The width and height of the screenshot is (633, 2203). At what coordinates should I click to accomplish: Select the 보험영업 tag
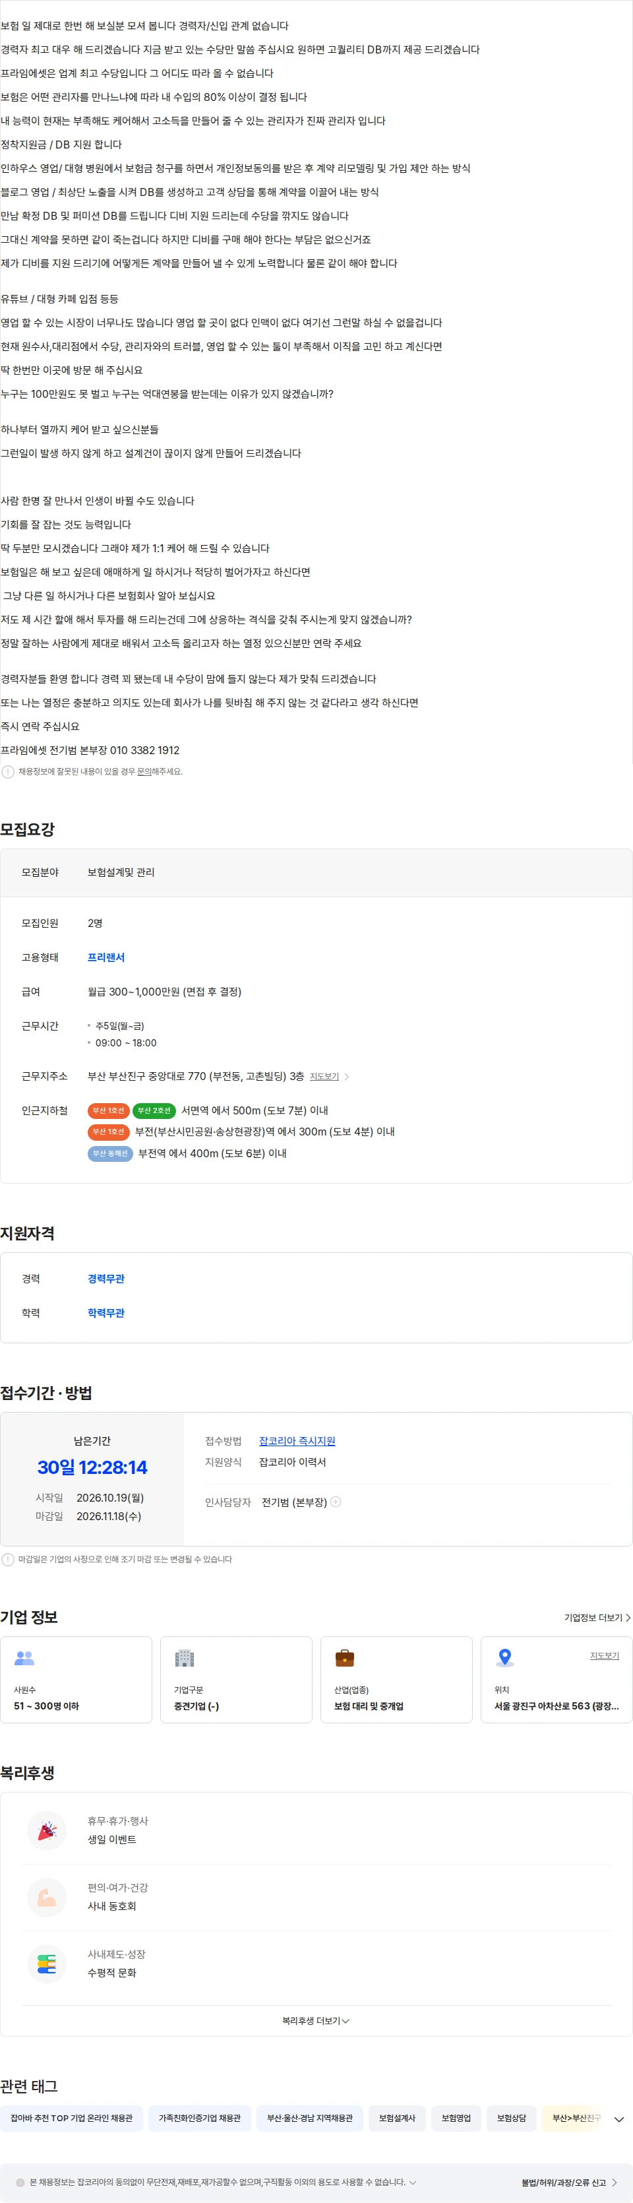pyautogui.click(x=456, y=2119)
